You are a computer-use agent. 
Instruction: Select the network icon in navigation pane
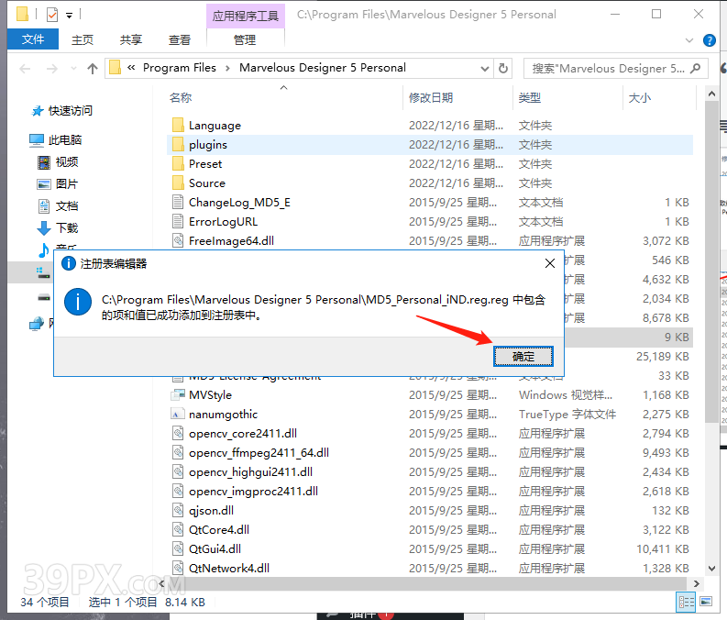[37, 323]
